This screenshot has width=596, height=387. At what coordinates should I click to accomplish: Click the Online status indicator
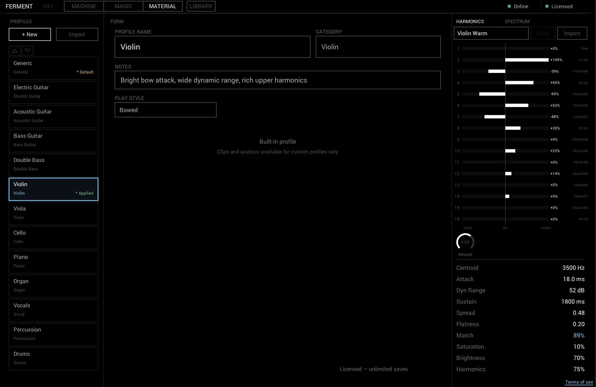[x=518, y=6]
